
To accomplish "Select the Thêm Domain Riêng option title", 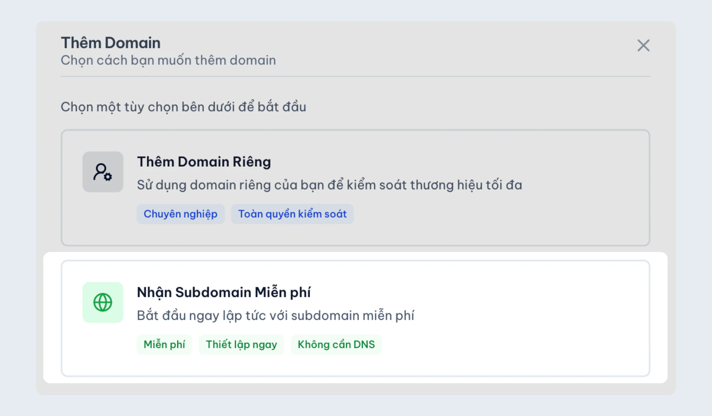I will (x=204, y=162).
